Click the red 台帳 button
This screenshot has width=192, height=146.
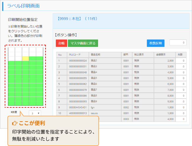tap(61, 43)
